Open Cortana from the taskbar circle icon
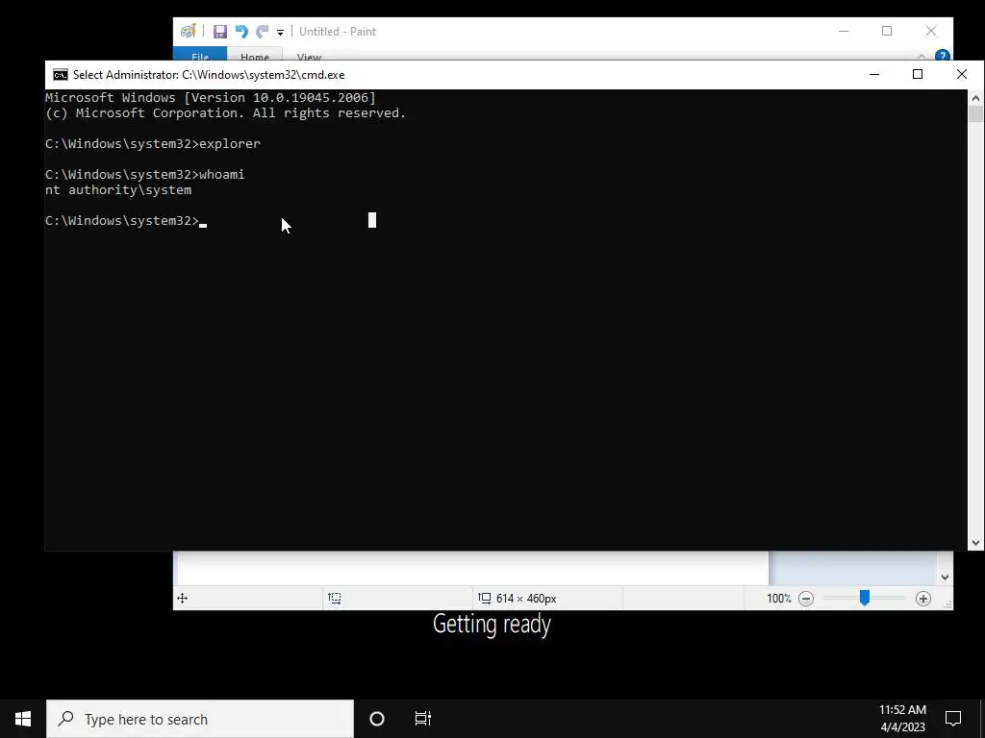The width and height of the screenshot is (985, 738). click(377, 719)
